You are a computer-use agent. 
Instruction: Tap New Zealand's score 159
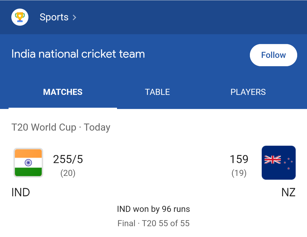click(239, 159)
